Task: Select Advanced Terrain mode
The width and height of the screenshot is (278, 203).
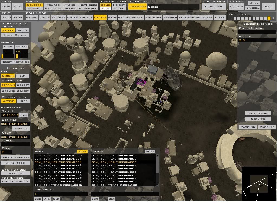Action: pos(236,7)
